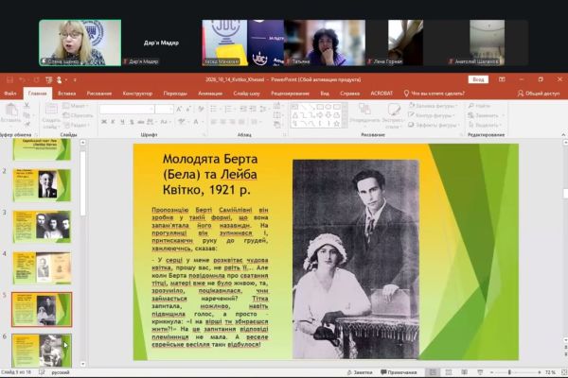Toggle strikethrough formatting

point(141,122)
